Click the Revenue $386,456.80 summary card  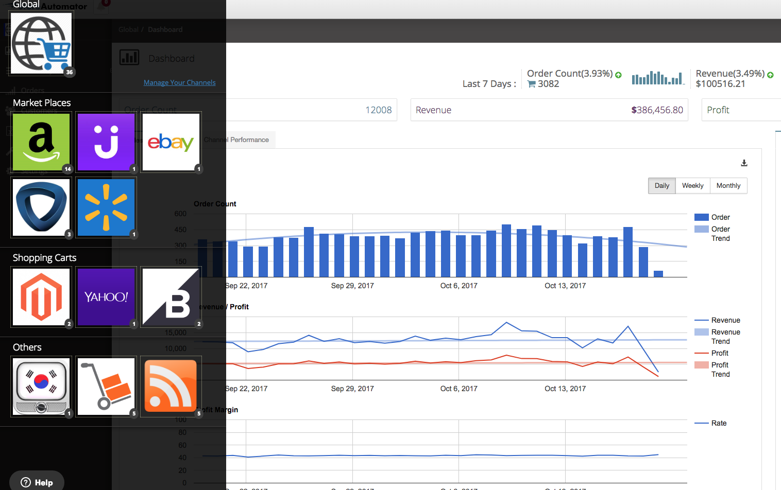coord(549,110)
